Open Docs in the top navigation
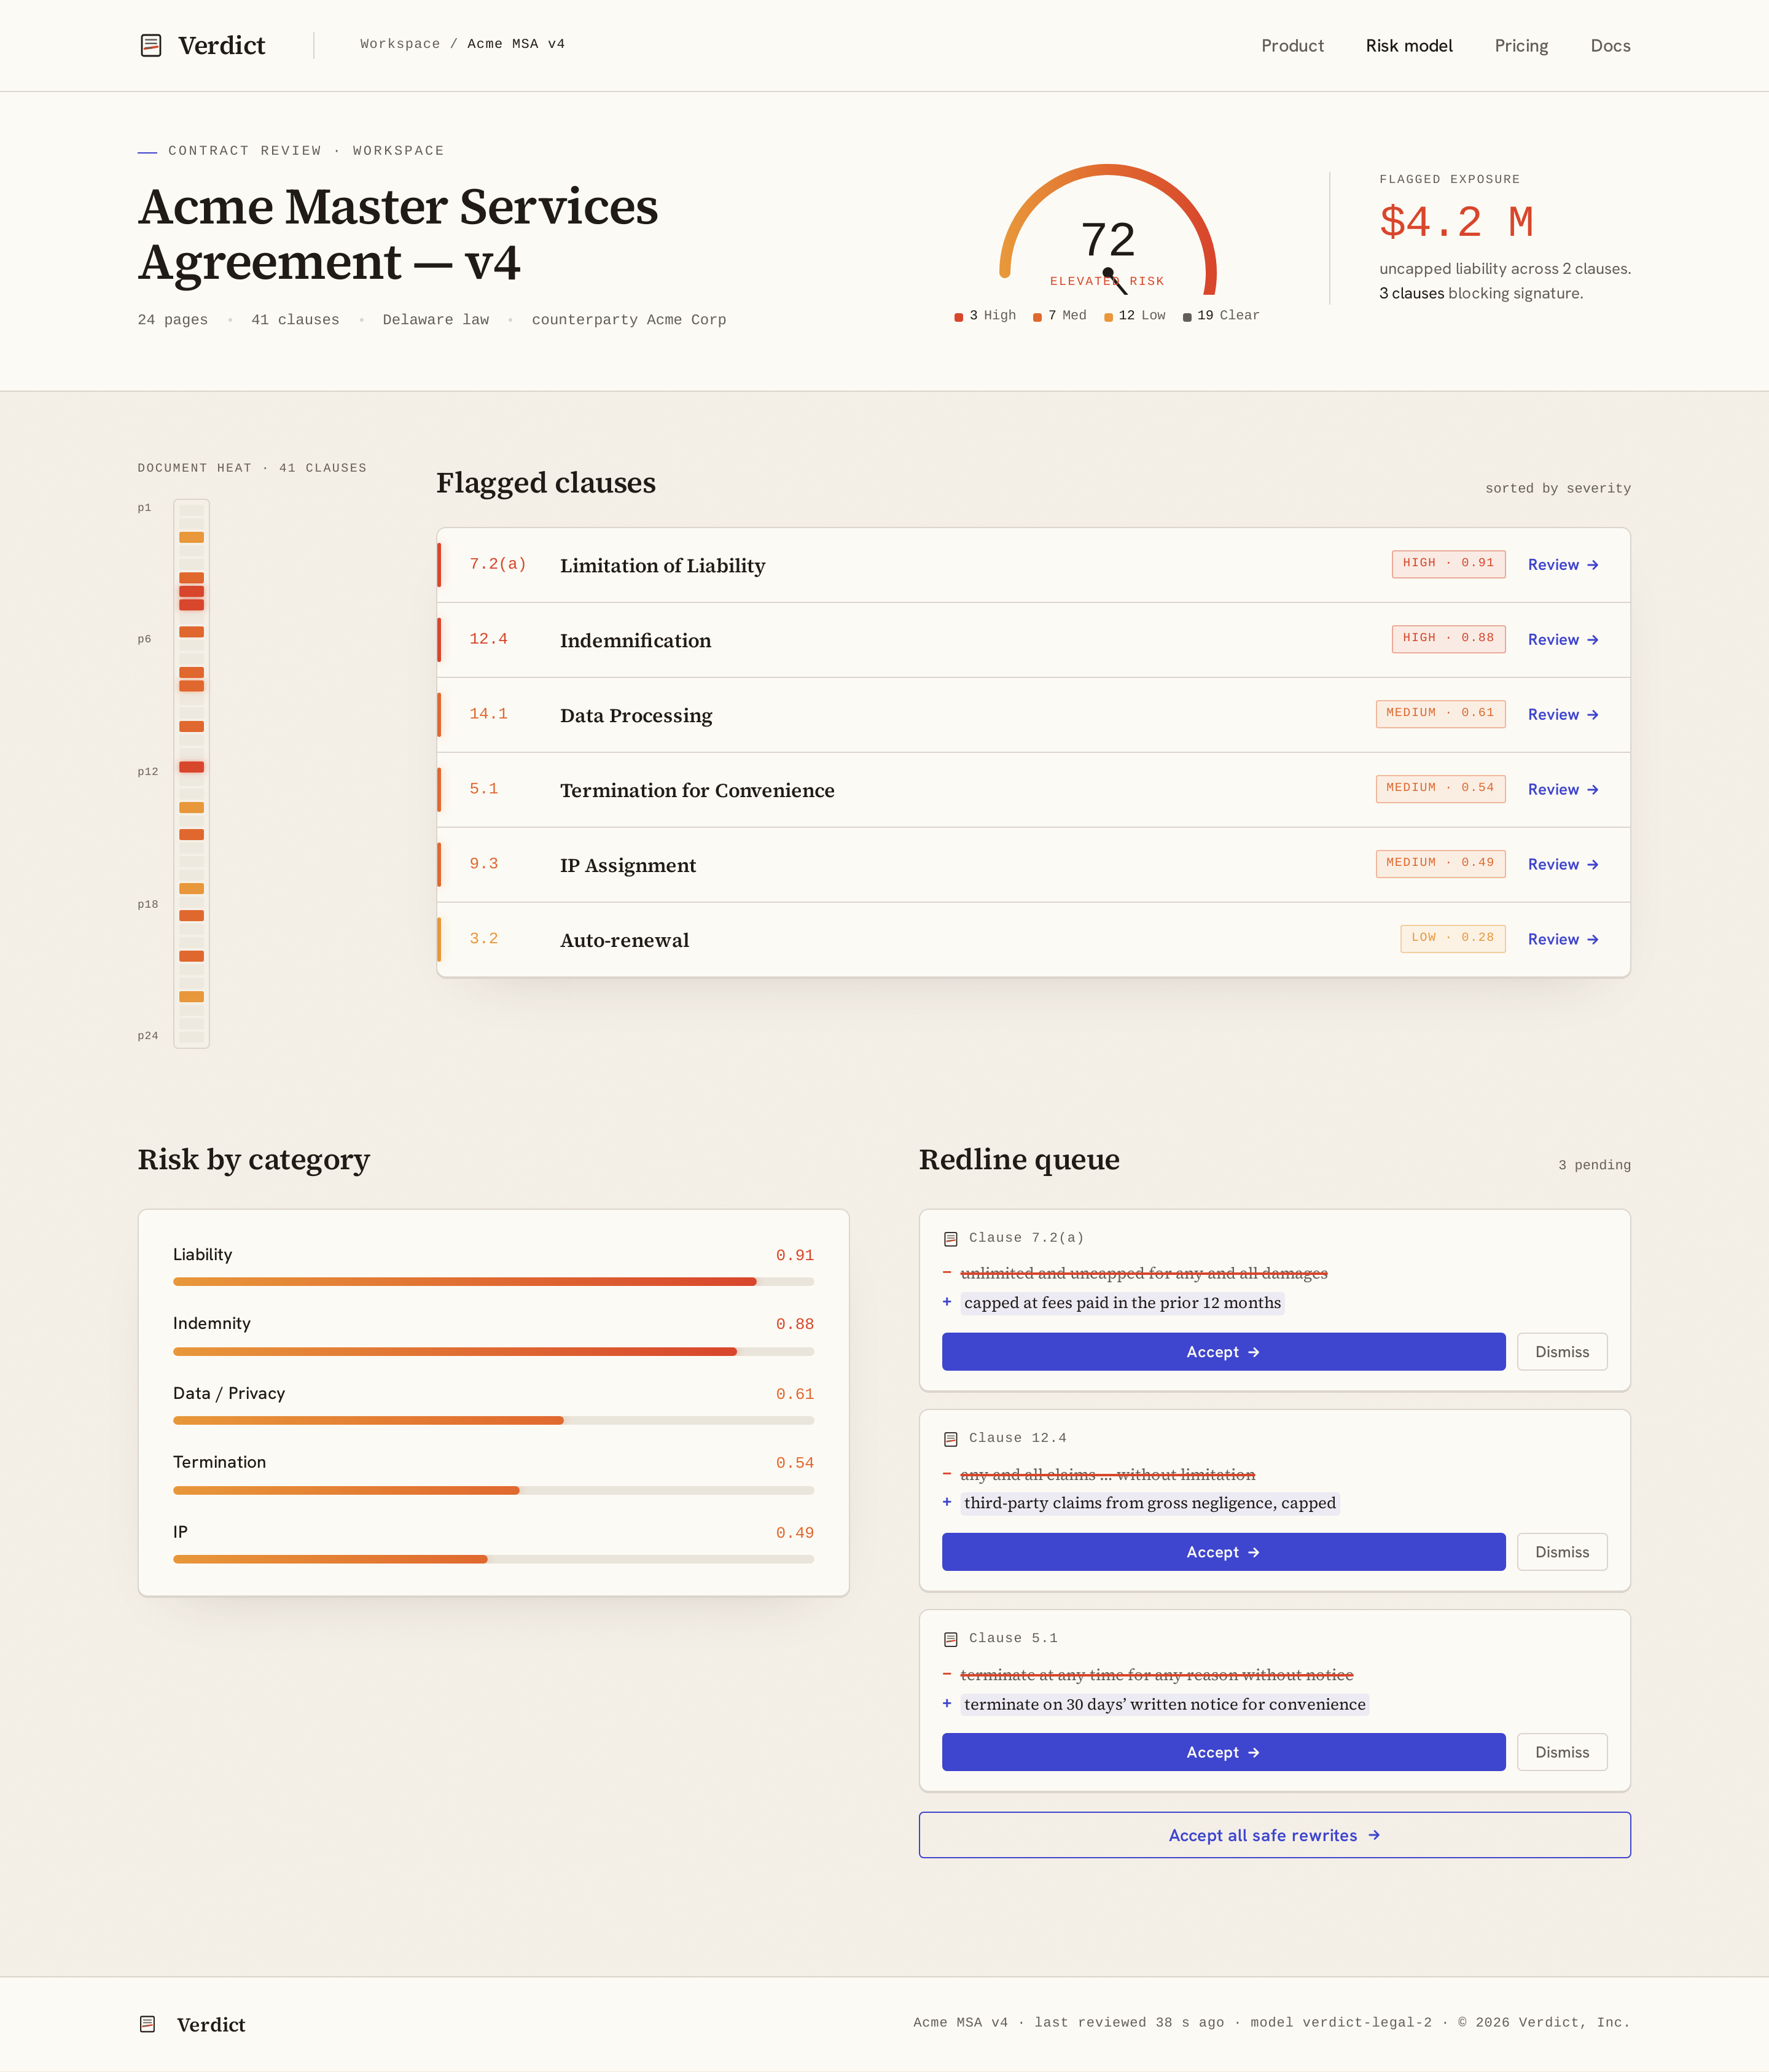Screen dimensions: 1769x2072 tap(1610, 46)
